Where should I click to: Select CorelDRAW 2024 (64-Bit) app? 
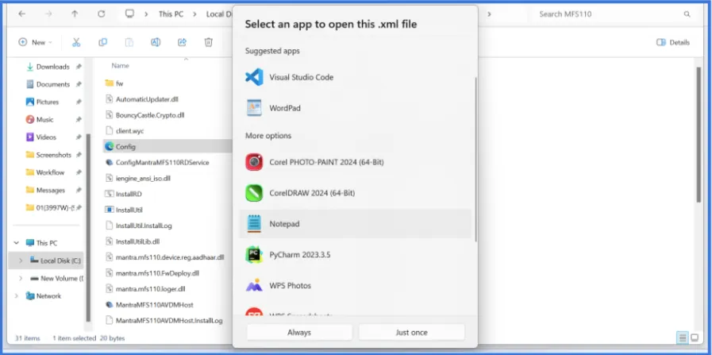(x=355, y=193)
